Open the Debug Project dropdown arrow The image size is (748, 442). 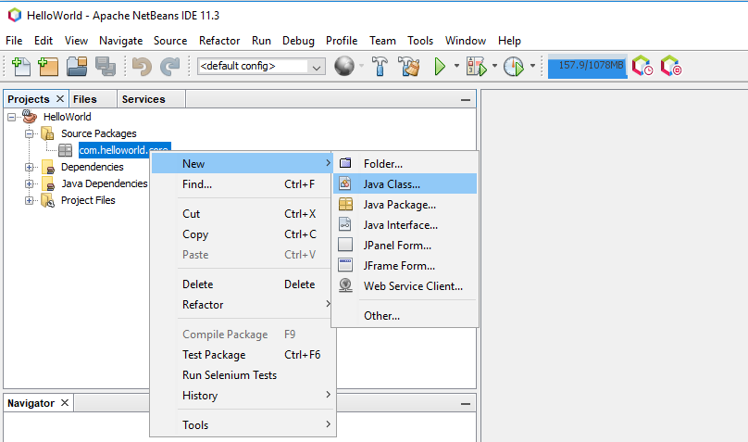click(x=494, y=66)
